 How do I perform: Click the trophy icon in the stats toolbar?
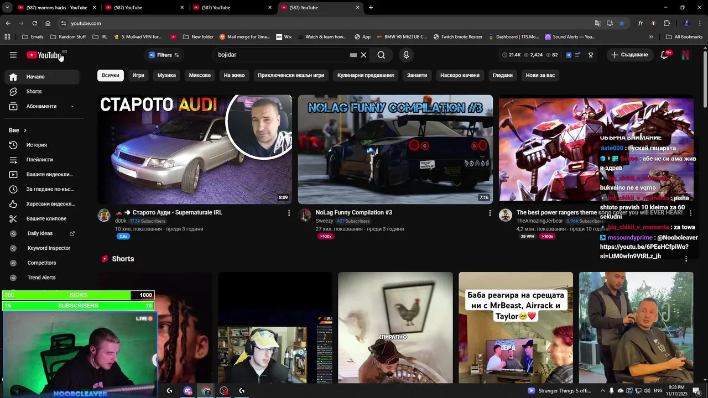pos(591,55)
